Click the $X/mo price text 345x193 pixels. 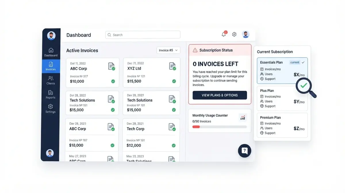point(299,75)
